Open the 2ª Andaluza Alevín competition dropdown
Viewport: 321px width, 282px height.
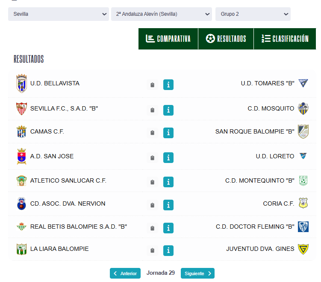[x=162, y=14]
